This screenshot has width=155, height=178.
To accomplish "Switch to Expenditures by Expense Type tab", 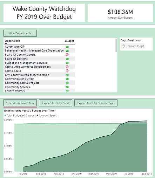I will pyautogui.click(x=96, y=103).
